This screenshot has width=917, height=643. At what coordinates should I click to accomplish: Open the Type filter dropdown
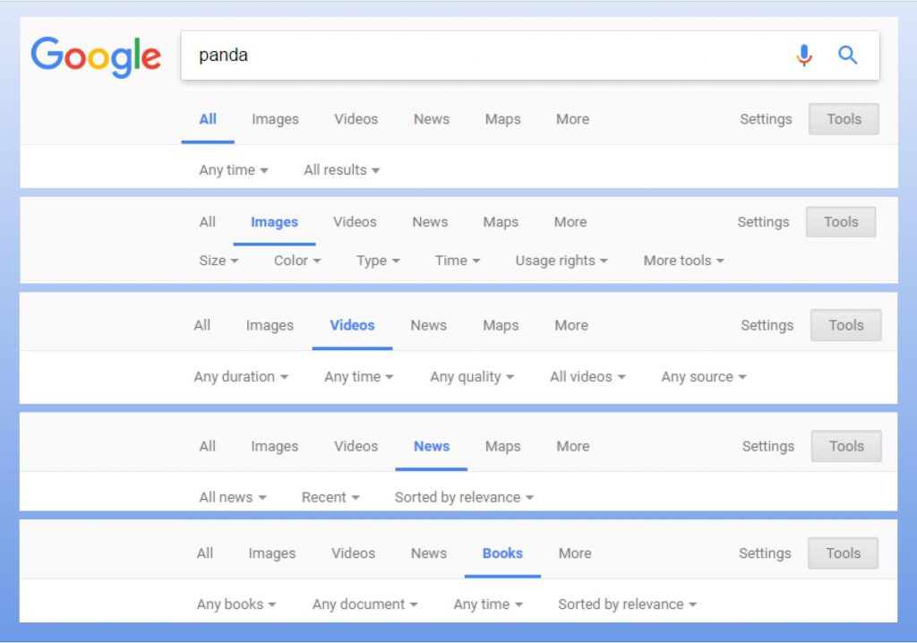[x=379, y=261]
